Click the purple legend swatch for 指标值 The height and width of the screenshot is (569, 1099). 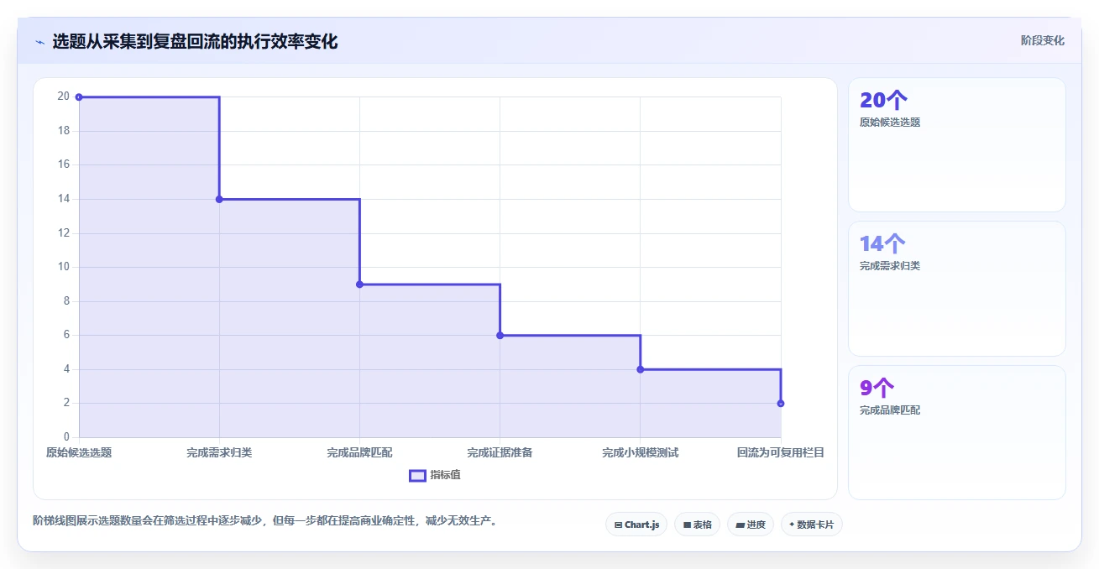(417, 476)
